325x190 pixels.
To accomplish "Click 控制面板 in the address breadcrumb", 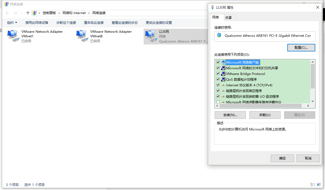I will point(49,13).
